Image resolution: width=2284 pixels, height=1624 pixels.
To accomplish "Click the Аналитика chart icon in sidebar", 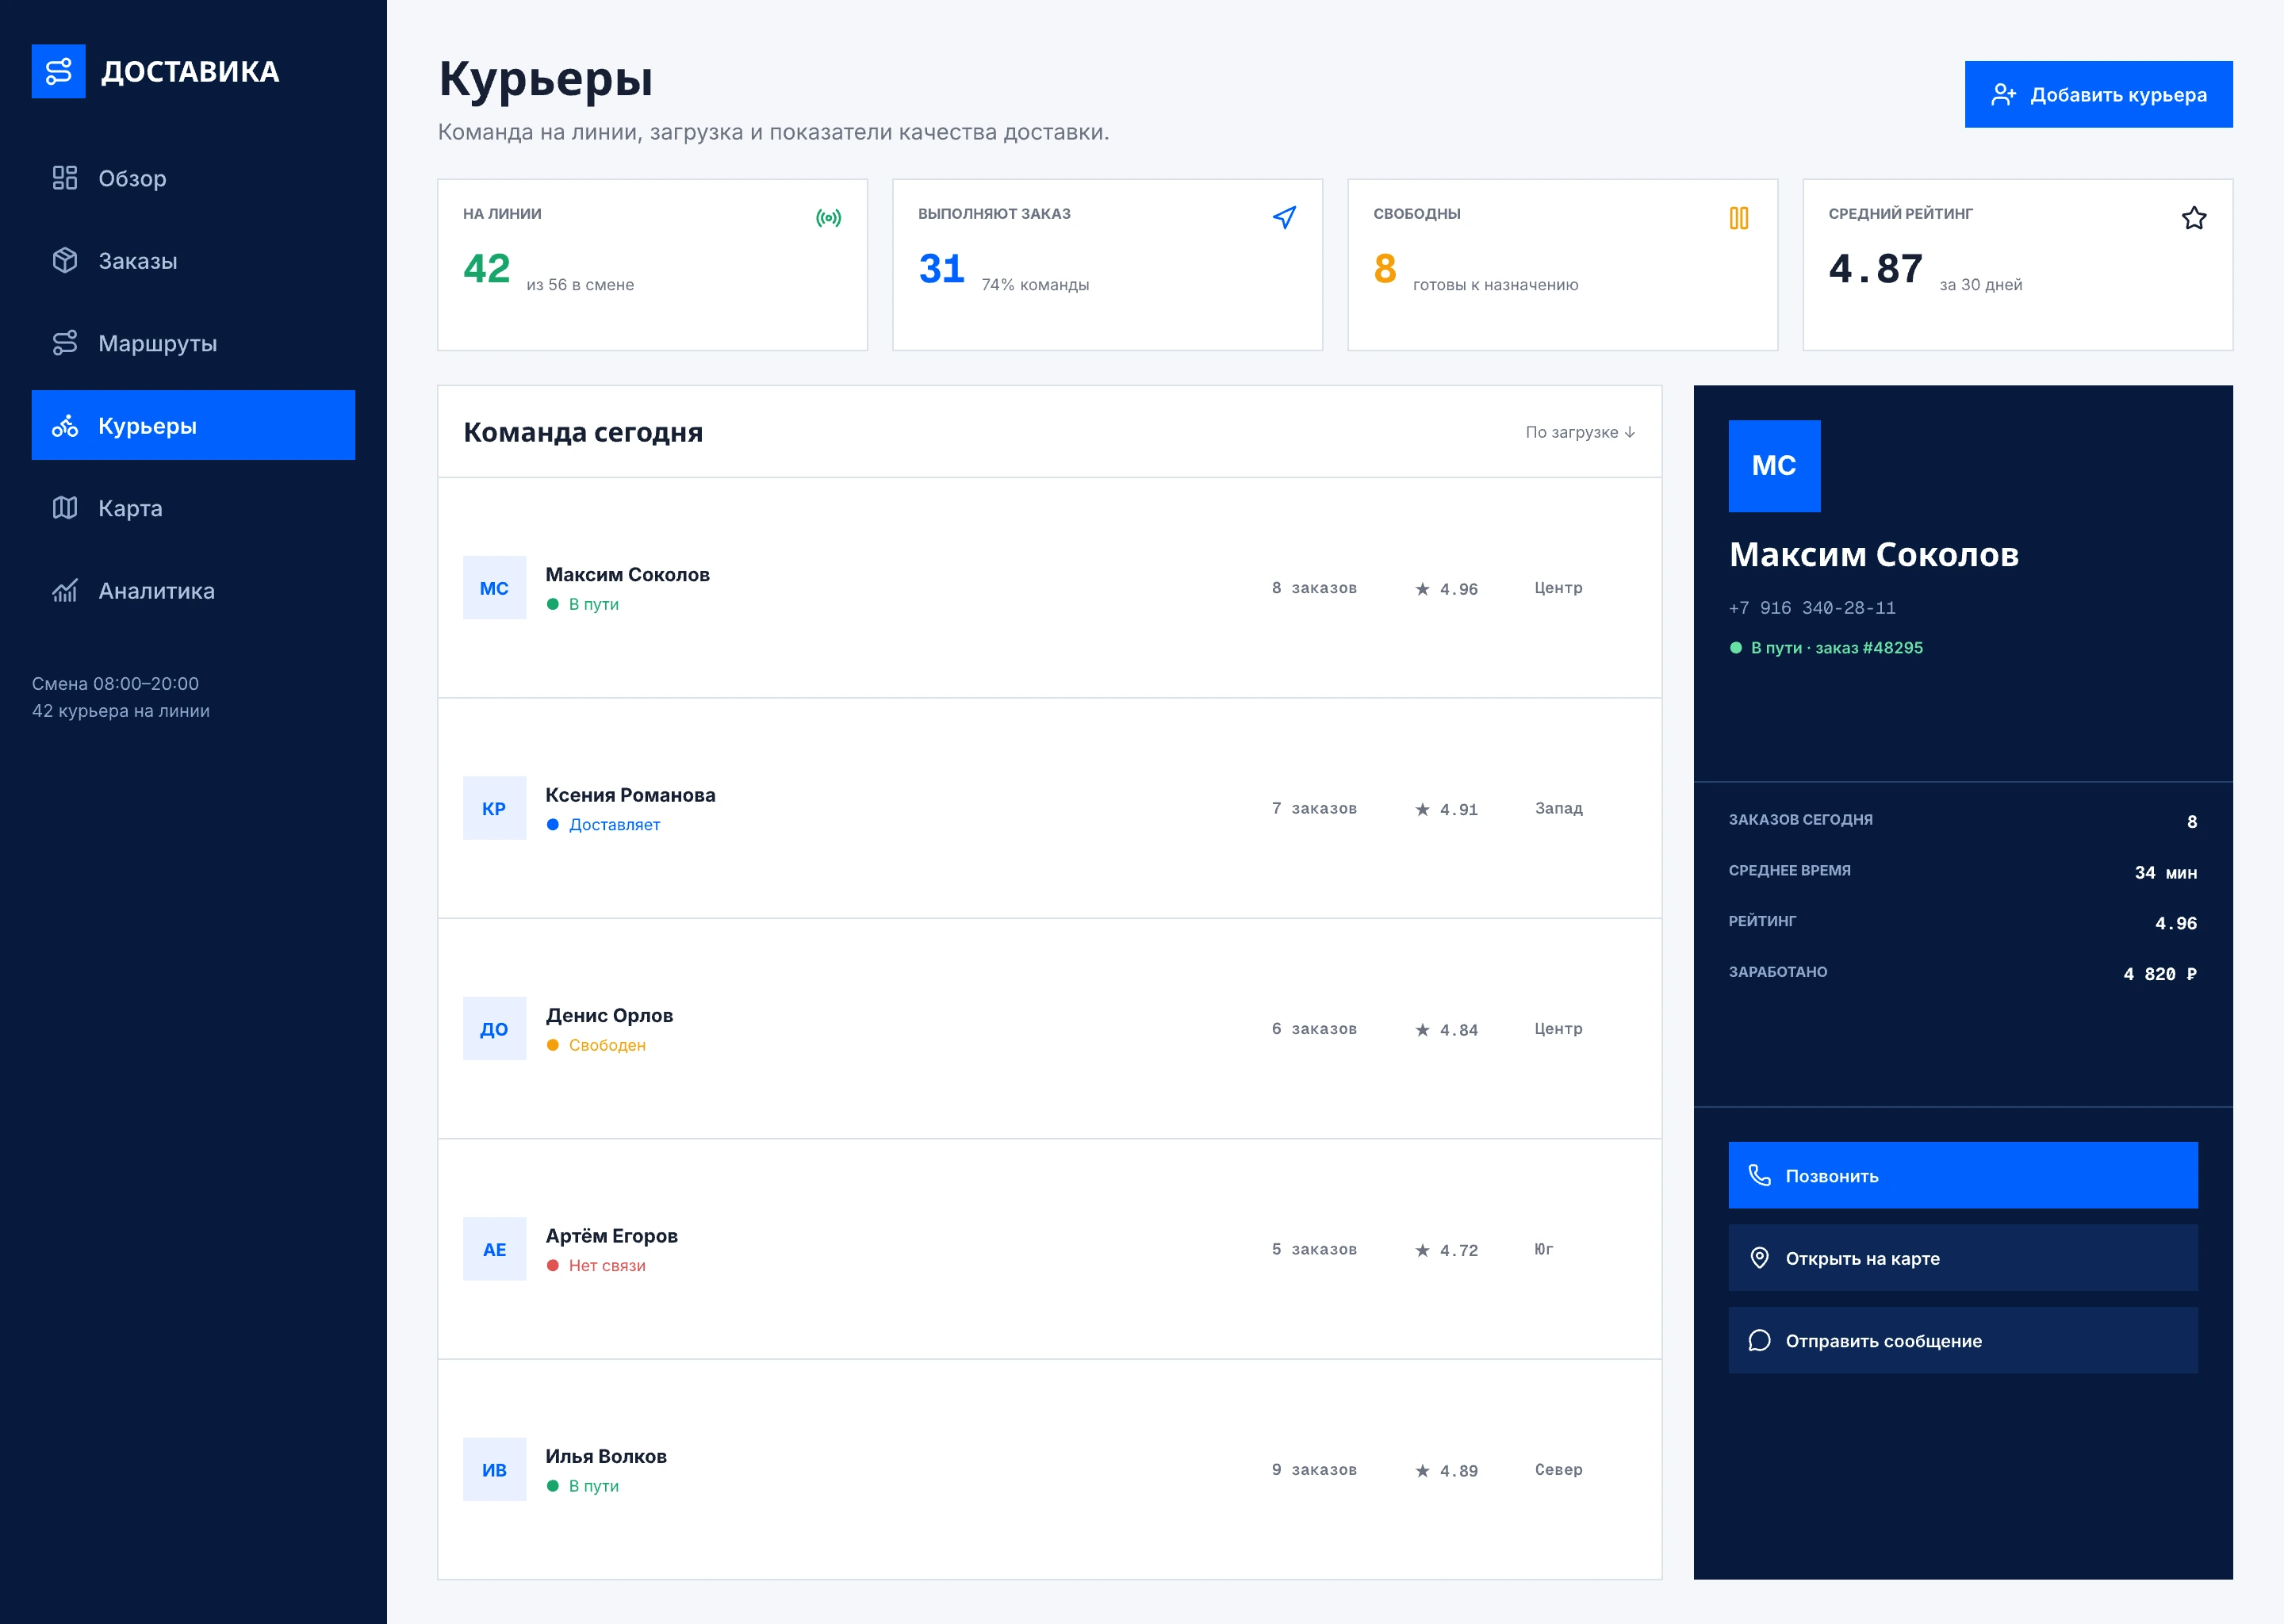I will click(x=65, y=591).
